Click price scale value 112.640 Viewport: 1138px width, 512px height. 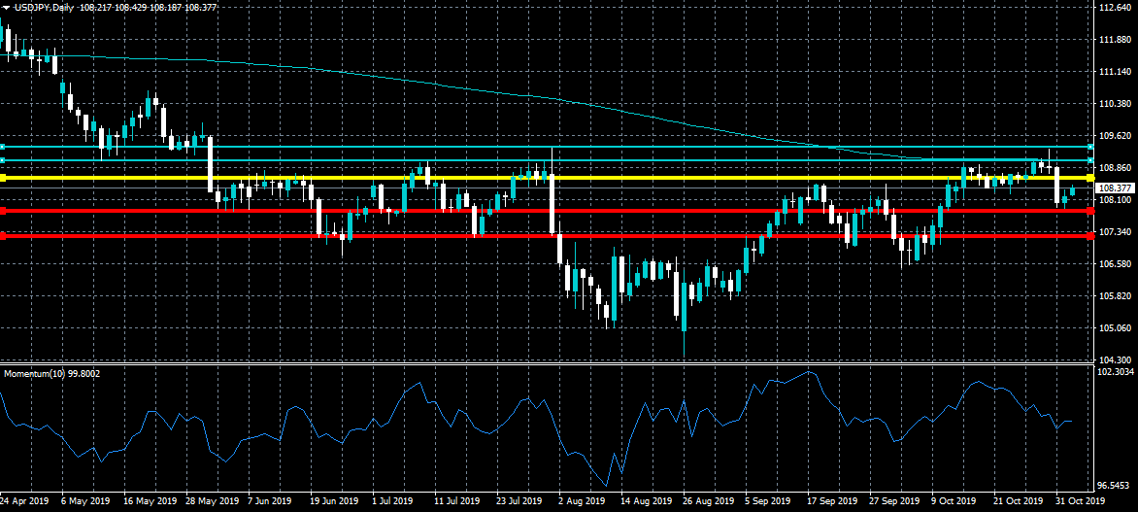tap(1116, 8)
